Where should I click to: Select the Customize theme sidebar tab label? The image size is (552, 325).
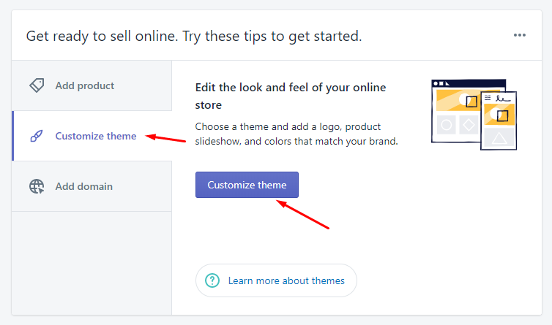(96, 136)
